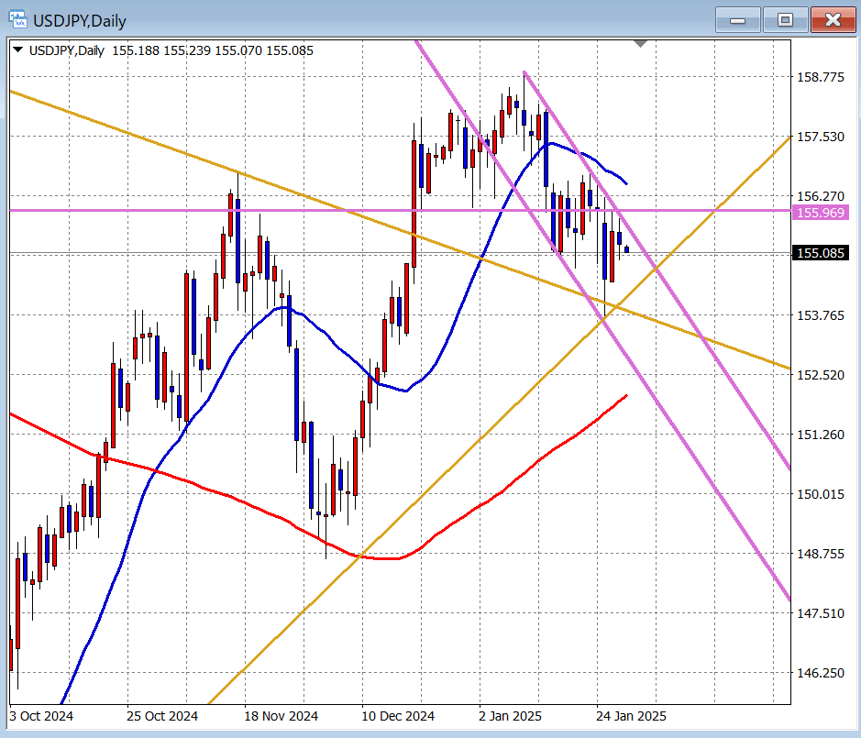Click the OHLC values in chart header
Viewport: 861px width, 738px height.
[x=213, y=50]
